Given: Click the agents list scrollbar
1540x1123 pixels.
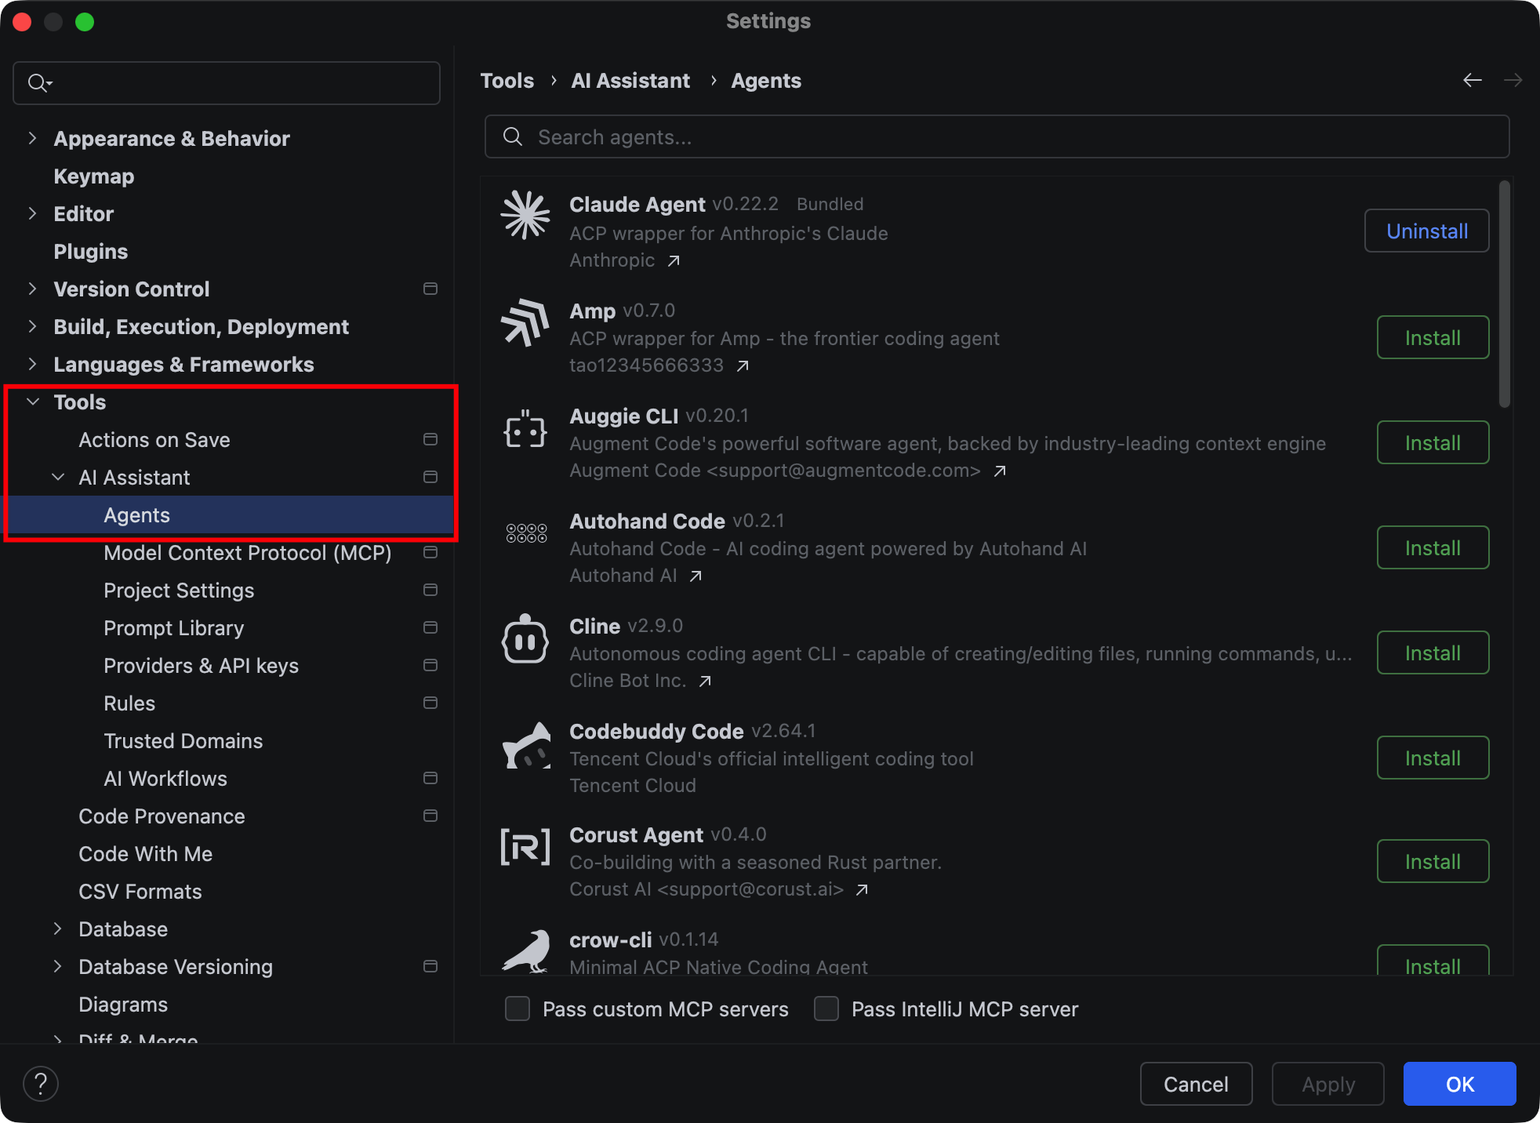Looking at the screenshot, I should 1504,293.
